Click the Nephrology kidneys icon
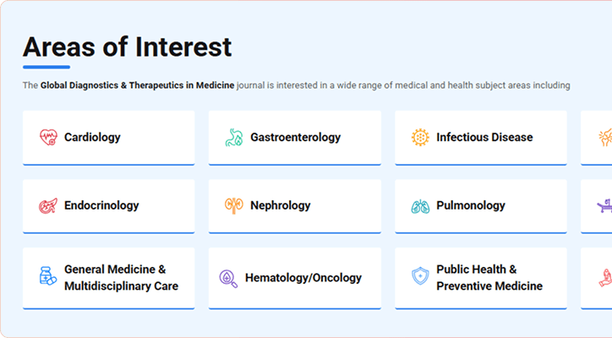612x338 pixels. coord(234,205)
